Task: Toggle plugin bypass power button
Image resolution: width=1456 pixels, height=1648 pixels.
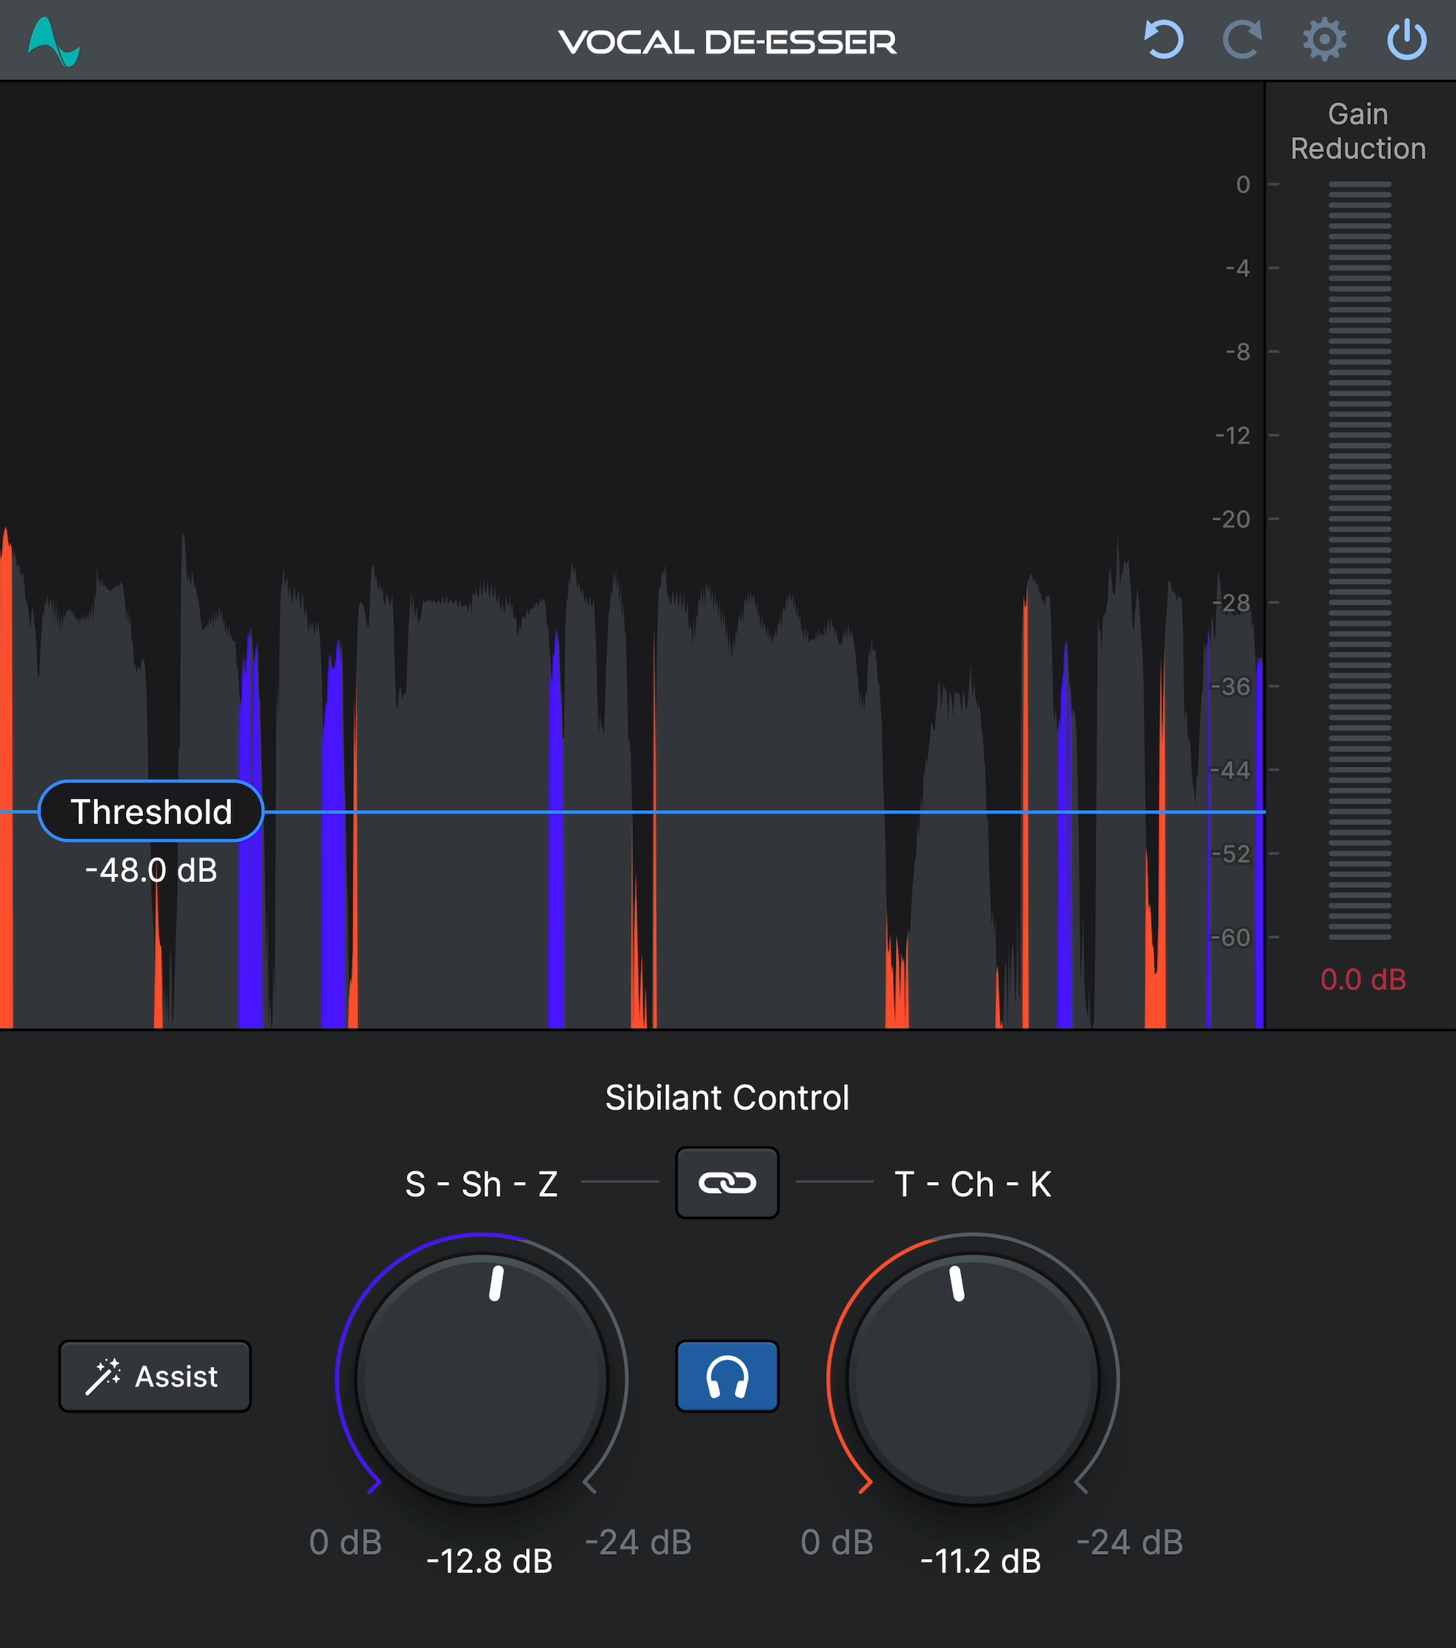Action: click(x=1407, y=40)
